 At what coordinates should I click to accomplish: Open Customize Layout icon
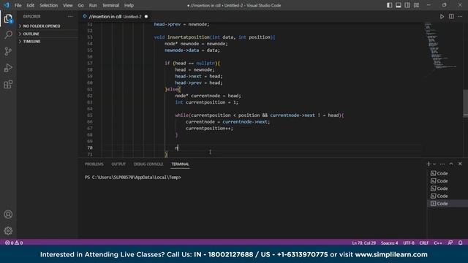click(x=416, y=5)
